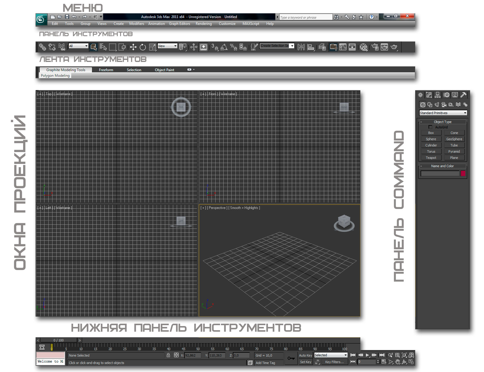The height and width of the screenshot is (372, 484).
Task: Open the object color swatch
Action: pos(463,173)
